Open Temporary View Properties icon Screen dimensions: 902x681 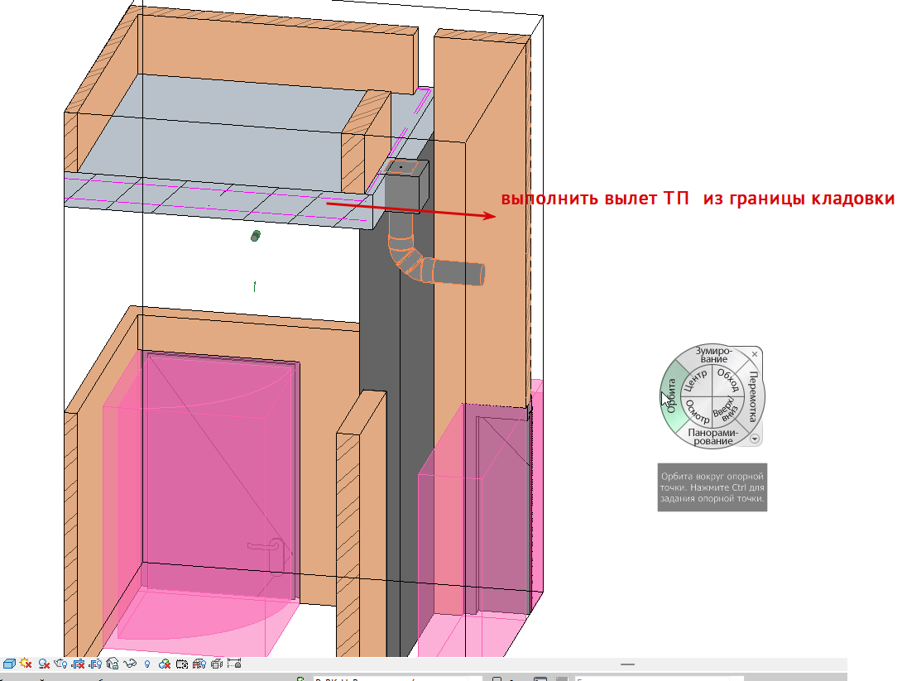click(182, 664)
